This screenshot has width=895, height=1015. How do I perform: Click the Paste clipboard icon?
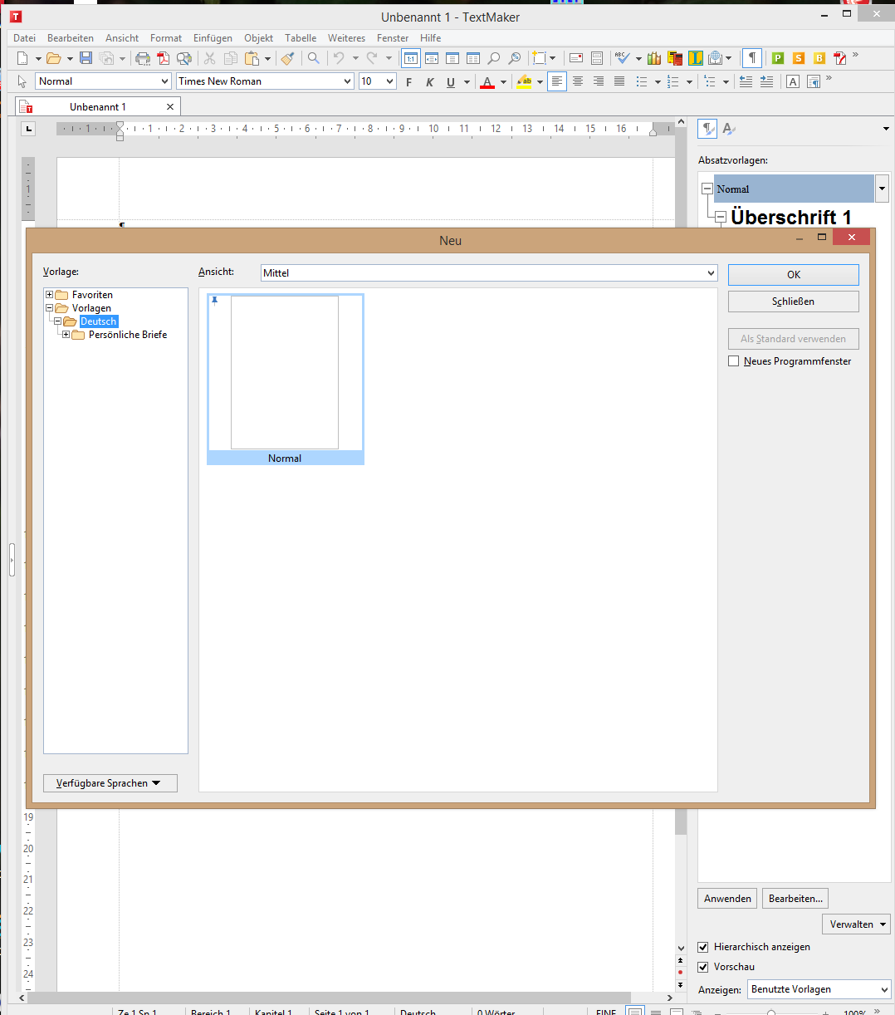point(252,58)
